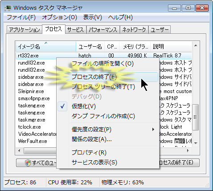Viewport: 213px width, 191px height.
Task: Open the 表示(V) menu
Action: pyautogui.click(x=93, y=17)
